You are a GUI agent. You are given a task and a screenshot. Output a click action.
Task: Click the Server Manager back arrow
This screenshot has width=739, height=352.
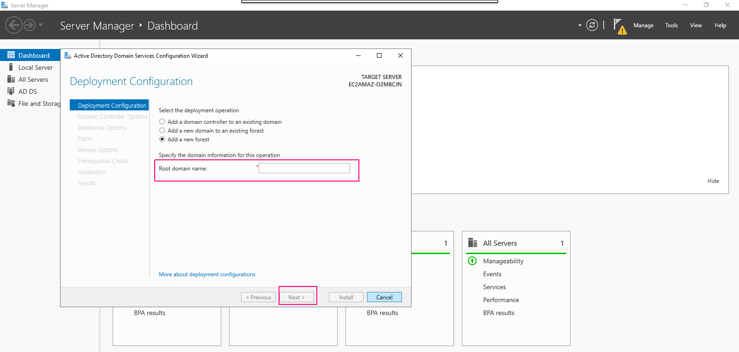[14, 25]
